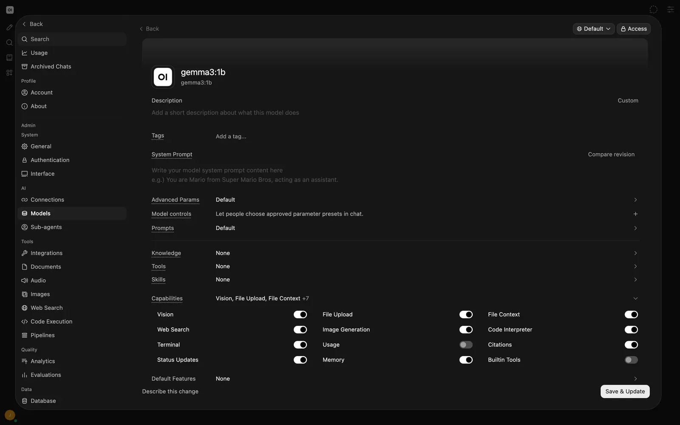Toggle Image Generation capability
The image size is (680, 425).
[x=466, y=330]
